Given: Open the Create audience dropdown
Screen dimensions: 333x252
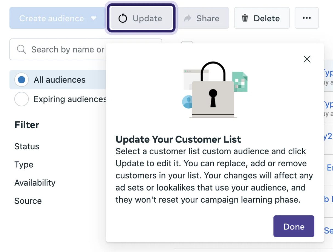Looking at the screenshot, I should (x=58, y=18).
